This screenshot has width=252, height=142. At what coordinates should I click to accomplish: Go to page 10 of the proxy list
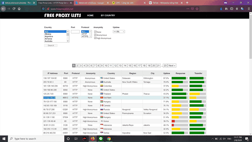click(106, 66)
